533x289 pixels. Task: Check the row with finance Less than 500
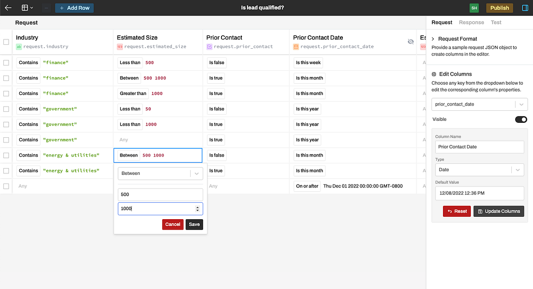[6, 63]
